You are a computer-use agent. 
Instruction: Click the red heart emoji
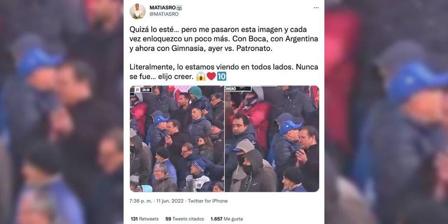(x=211, y=76)
